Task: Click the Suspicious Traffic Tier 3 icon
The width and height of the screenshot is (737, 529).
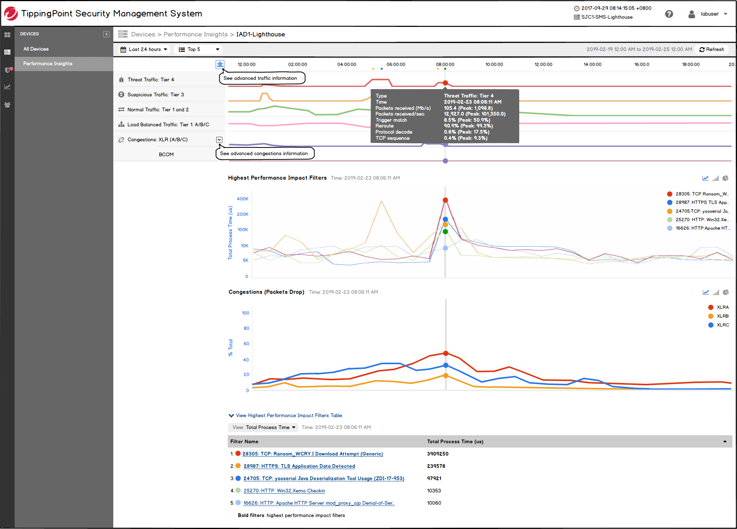Action: [x=121, y=95]
